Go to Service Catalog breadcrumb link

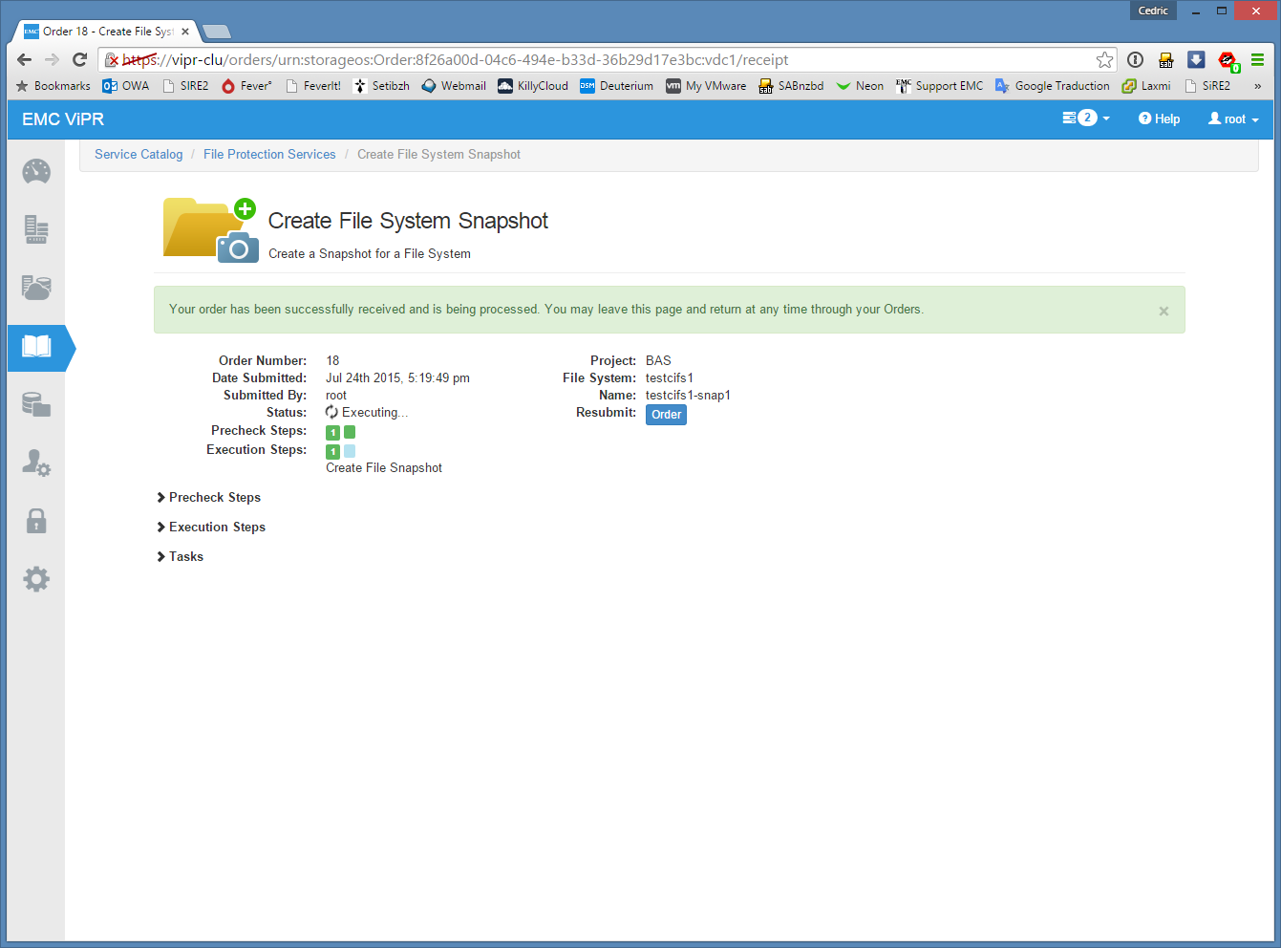[139, 155]
